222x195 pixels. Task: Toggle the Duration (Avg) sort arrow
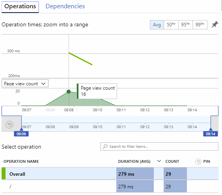tap(159, 161)
